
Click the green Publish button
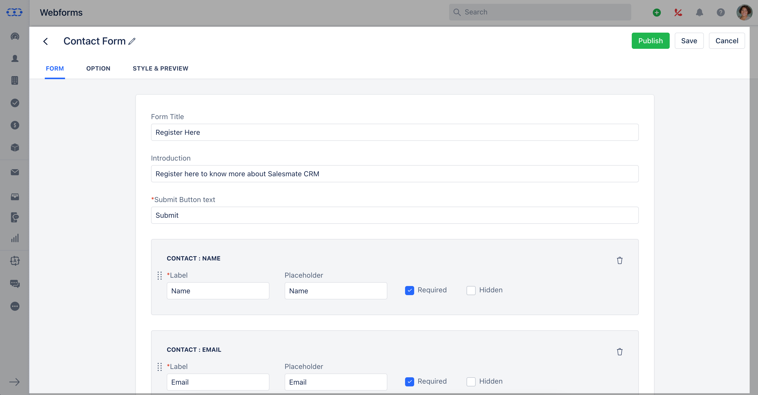tap(650, 41)
